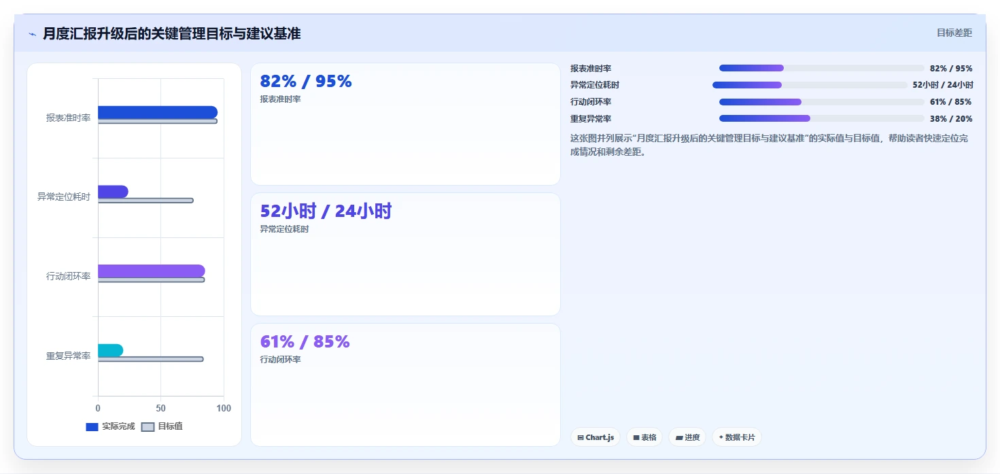Click the 重复异常率 y-axis label in chart
This screenshot has height=474, width=1000.
[x=68, y=356]
